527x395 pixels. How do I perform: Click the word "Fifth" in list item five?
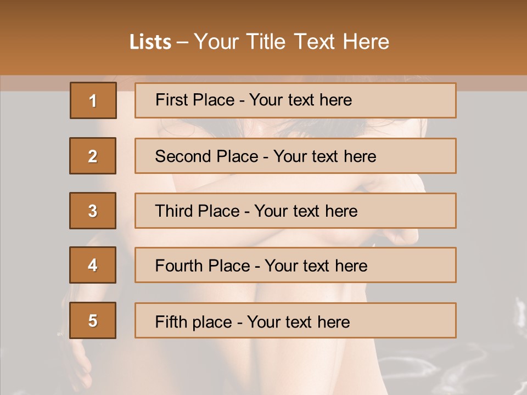pyautogui.click(x=170, y=321)
